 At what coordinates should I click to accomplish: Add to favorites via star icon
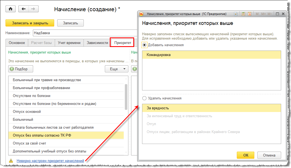[x=236, y=14]
